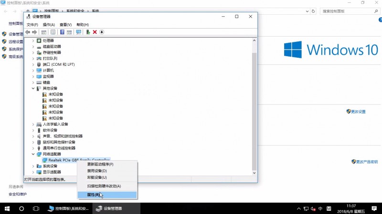This screenshot has height=214, width=382.
Task: Select the 软件设备 tree item
Action: [x=50, y=130]
